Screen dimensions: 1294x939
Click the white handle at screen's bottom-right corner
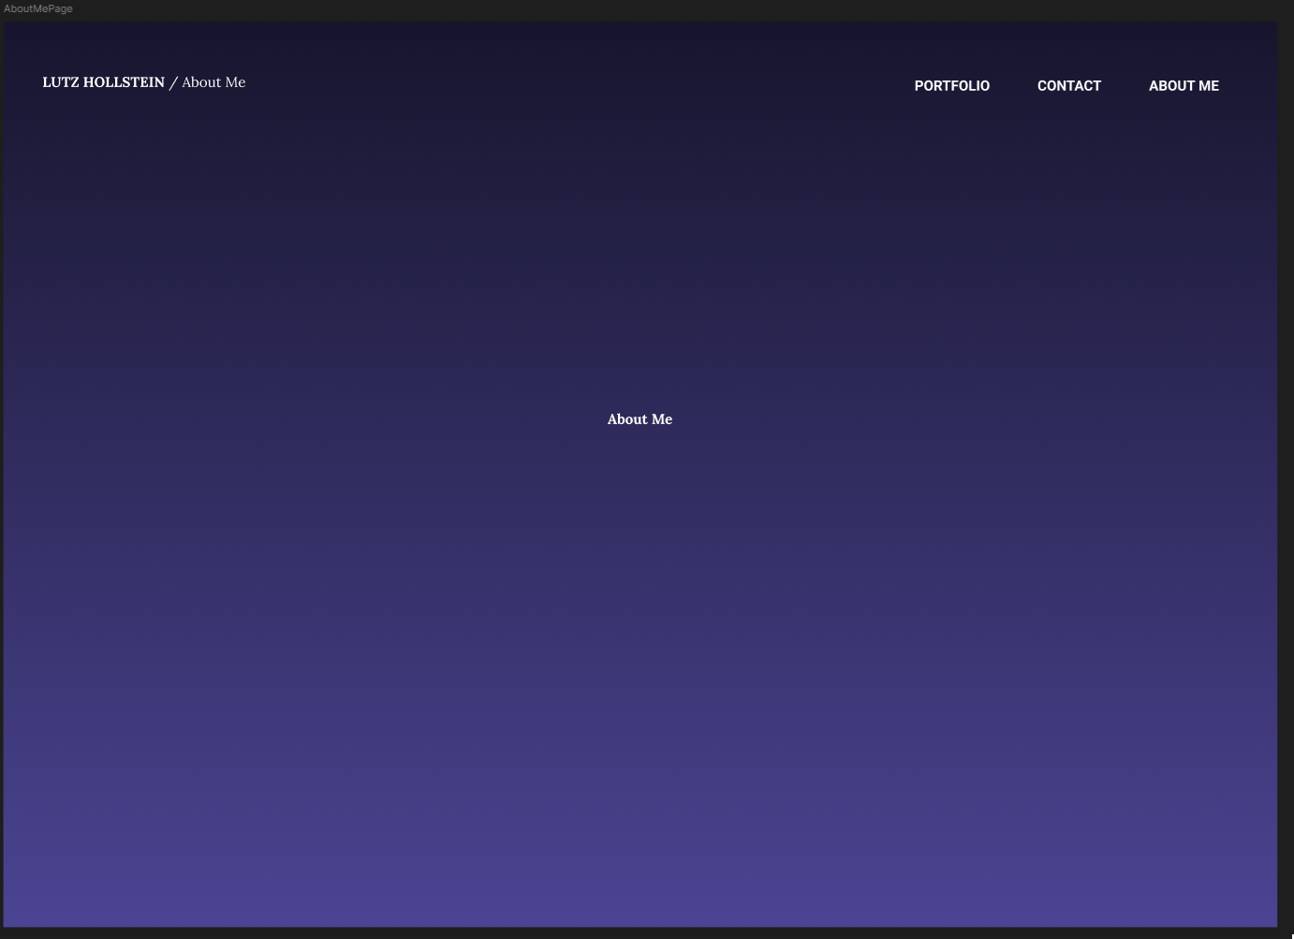click(x=1291, y=936)
